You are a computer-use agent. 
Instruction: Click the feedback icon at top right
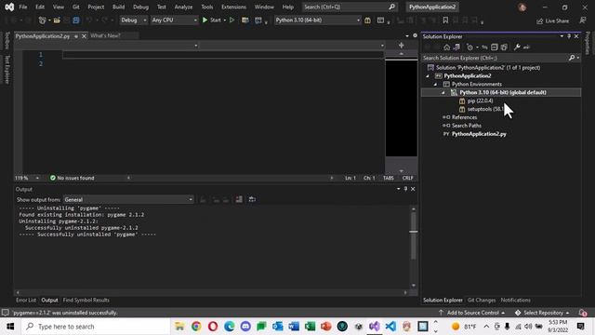point(583,20)
